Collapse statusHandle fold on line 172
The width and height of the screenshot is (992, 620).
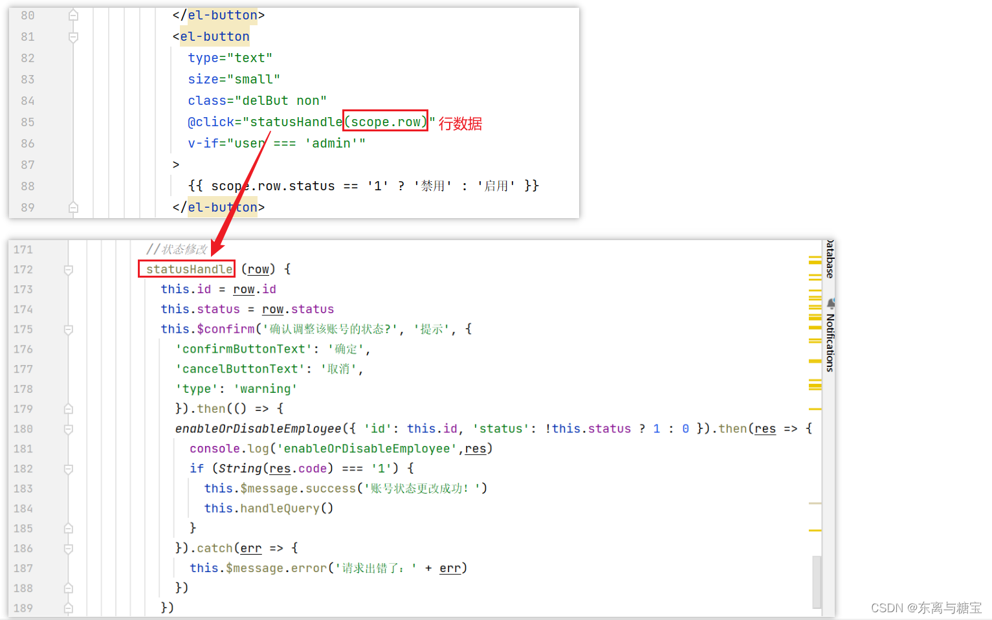(x=69, y=270)
